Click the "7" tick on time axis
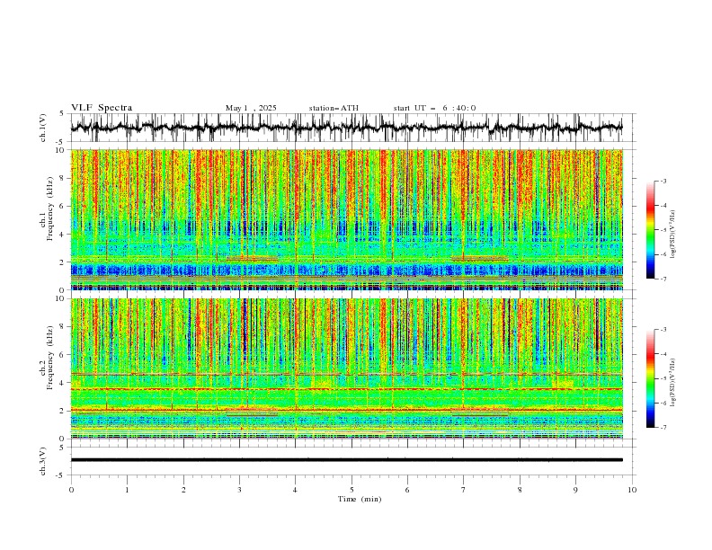 [464, 490]
